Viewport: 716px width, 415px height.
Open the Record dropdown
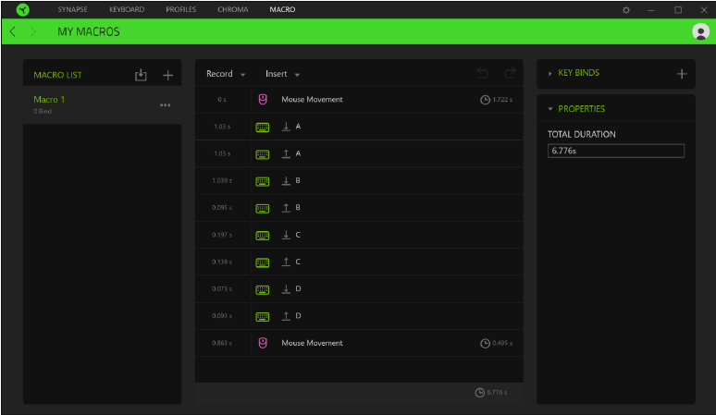pos(226,74)
